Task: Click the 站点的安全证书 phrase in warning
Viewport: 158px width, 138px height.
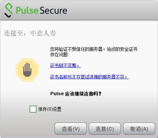Action: click(122, 49)
